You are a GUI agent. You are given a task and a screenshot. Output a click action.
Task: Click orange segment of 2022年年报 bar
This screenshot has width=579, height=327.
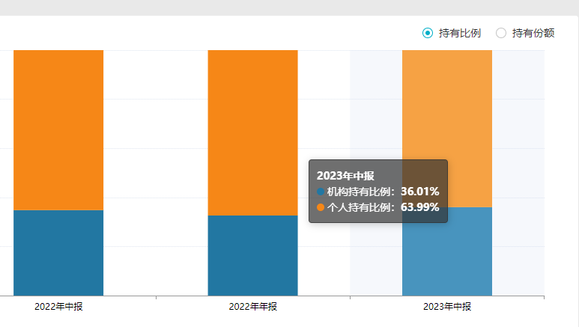coord(252,133)
